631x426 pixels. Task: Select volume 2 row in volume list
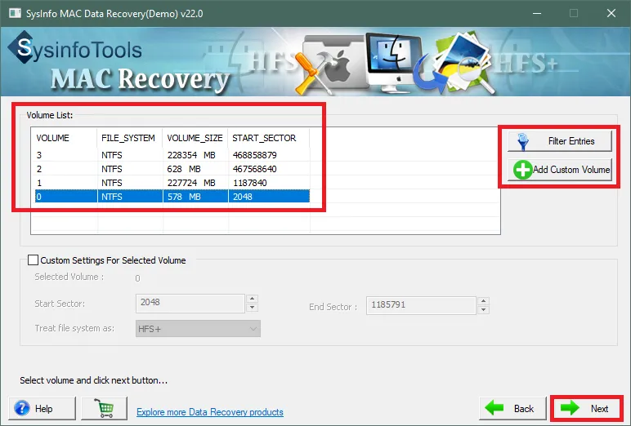(x=172, y=169)
